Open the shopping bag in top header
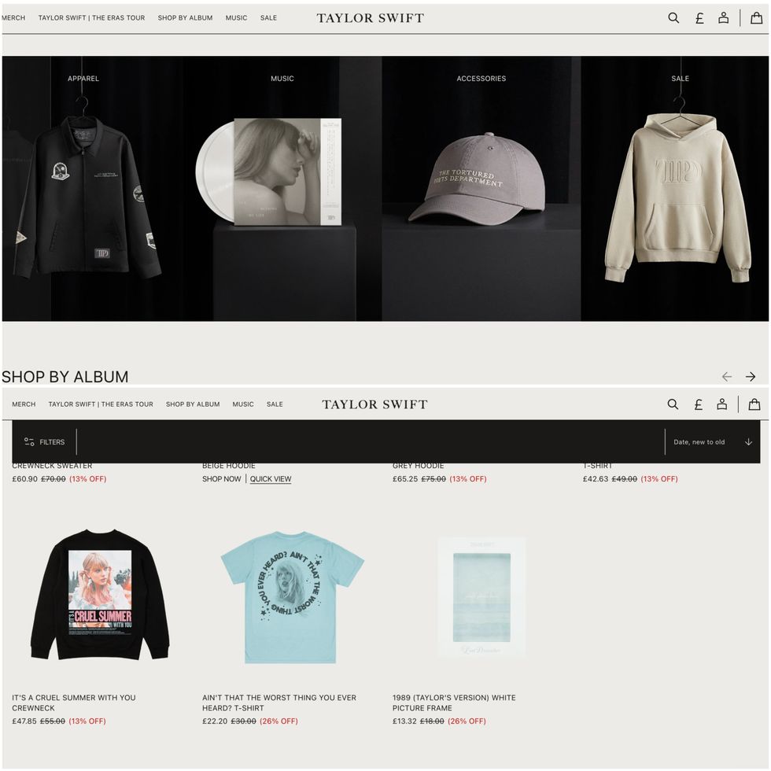The height and width of the screenshot is (771, 771). coord(756,18)
